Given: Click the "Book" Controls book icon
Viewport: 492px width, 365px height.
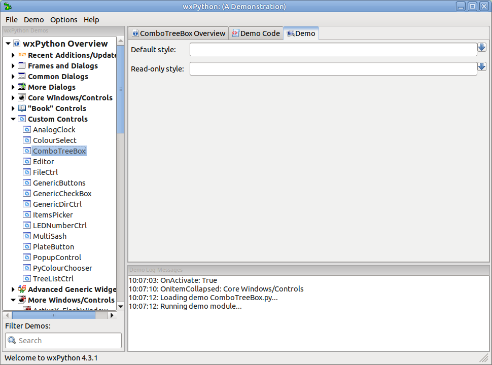Looking at the screenshot, I should tap(22, 108).
